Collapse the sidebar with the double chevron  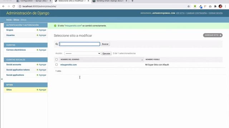2,79
